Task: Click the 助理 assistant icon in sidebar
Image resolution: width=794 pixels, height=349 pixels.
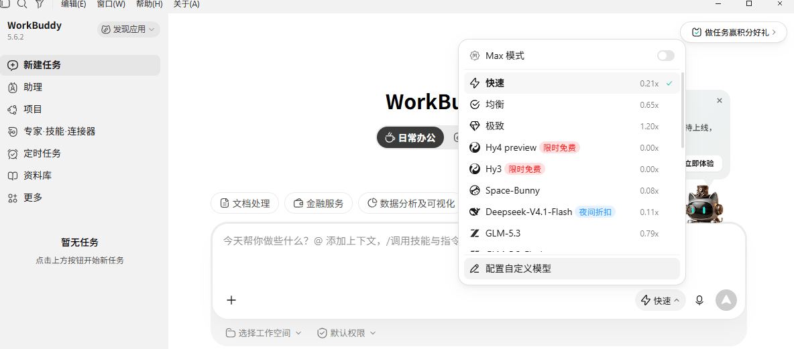Action: click(13, 88)
